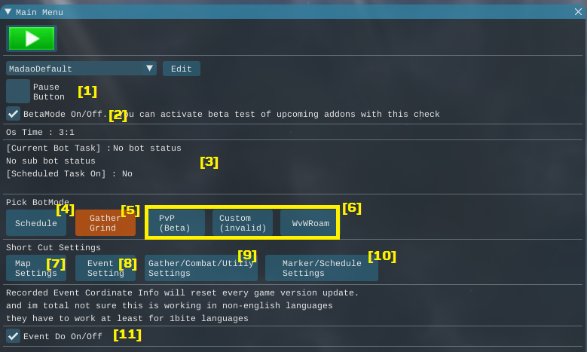
Task: Click the Current Bot Task status line
Action: 93,148
